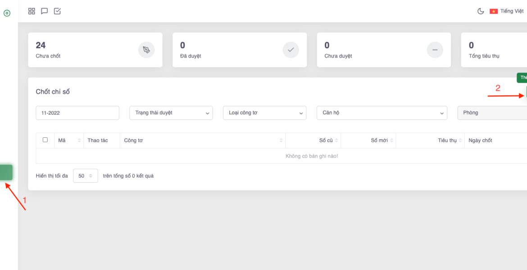
Task: Expand the Căn hộ dropdown
Action: (x=382, y=113)
